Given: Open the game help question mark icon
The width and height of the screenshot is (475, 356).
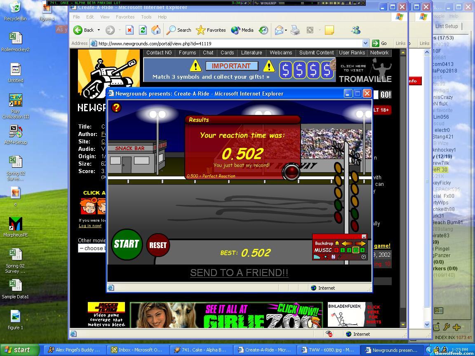Looking at the screenshot, I should point(116,108).
